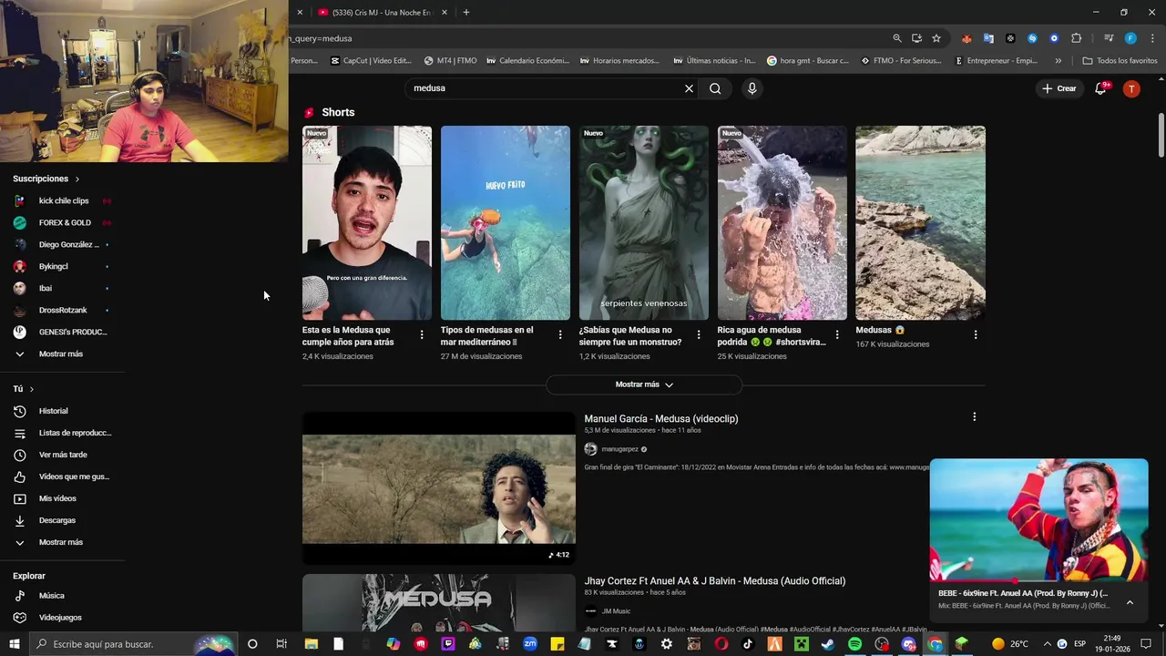Open the CapCut Video Editor bookmark
The width and height of the screenshot is (1166, 656).
[x=371, y=61]
